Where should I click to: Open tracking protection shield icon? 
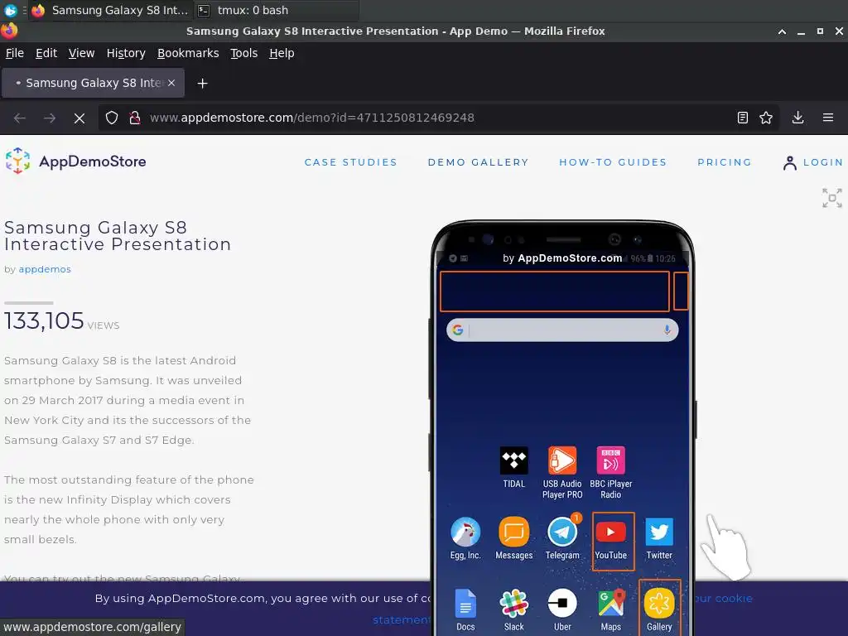tap(112, 118)
